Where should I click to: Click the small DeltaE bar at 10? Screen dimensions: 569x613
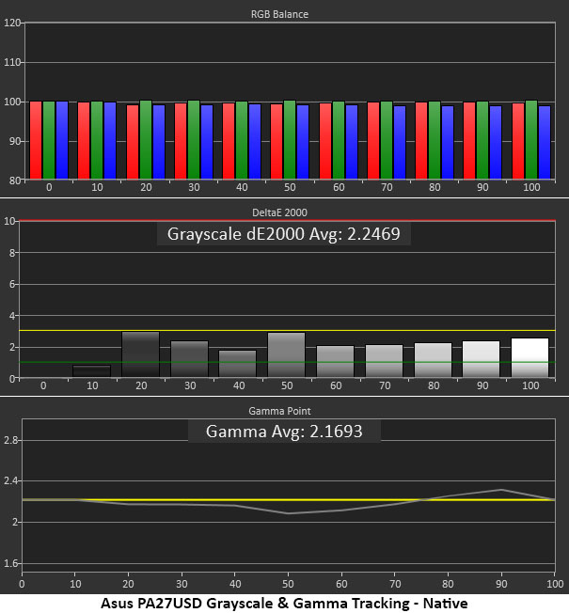click(x=92, y=371)
